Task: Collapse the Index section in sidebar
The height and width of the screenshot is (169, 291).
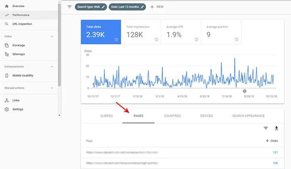Action: point(52,37)
